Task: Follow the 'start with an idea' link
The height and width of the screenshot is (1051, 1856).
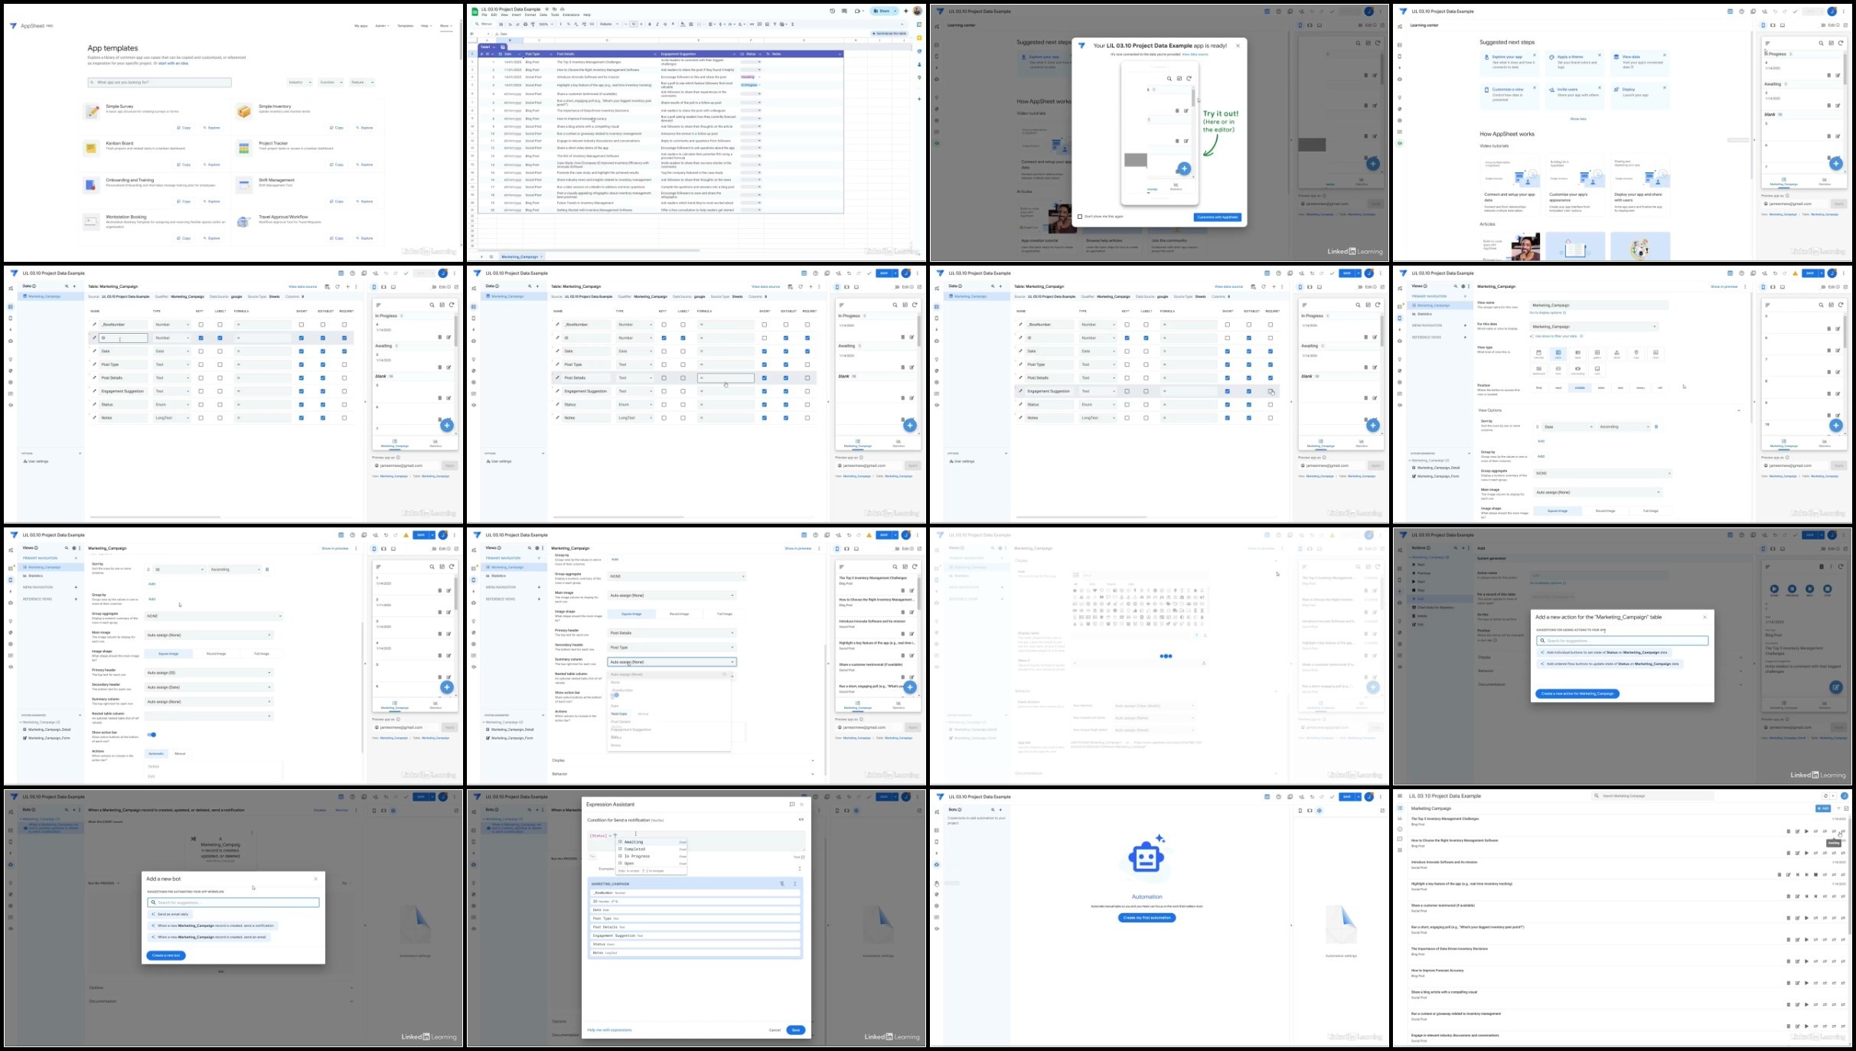Action: (x=173, y=64)
